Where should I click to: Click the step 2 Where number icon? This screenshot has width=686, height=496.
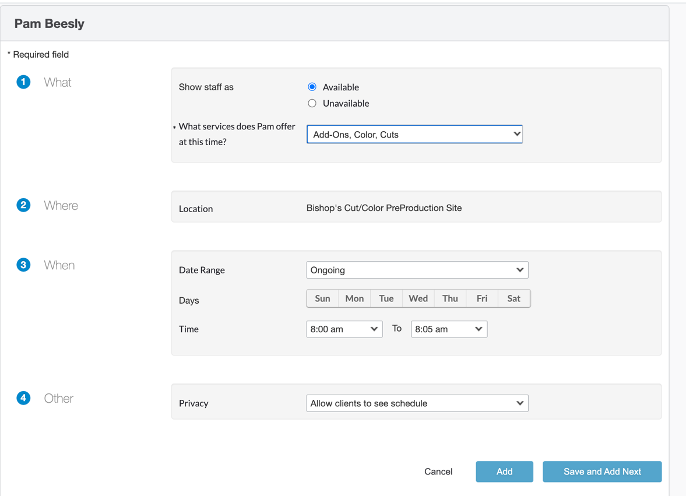tap(23, 205)
